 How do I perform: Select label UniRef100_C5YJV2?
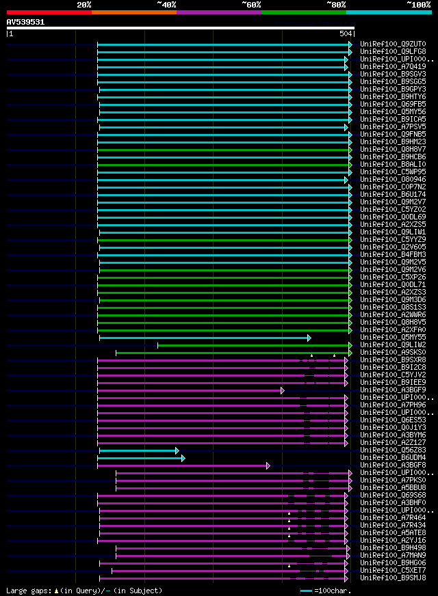point(393,375)
